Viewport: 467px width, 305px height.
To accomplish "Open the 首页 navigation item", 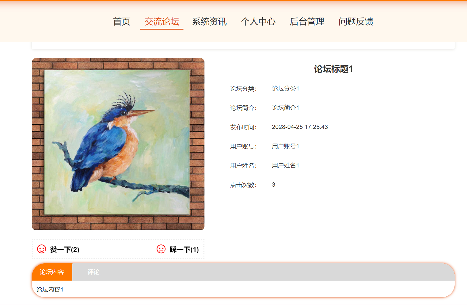I will pyautogui.click(x=122, y=22).
